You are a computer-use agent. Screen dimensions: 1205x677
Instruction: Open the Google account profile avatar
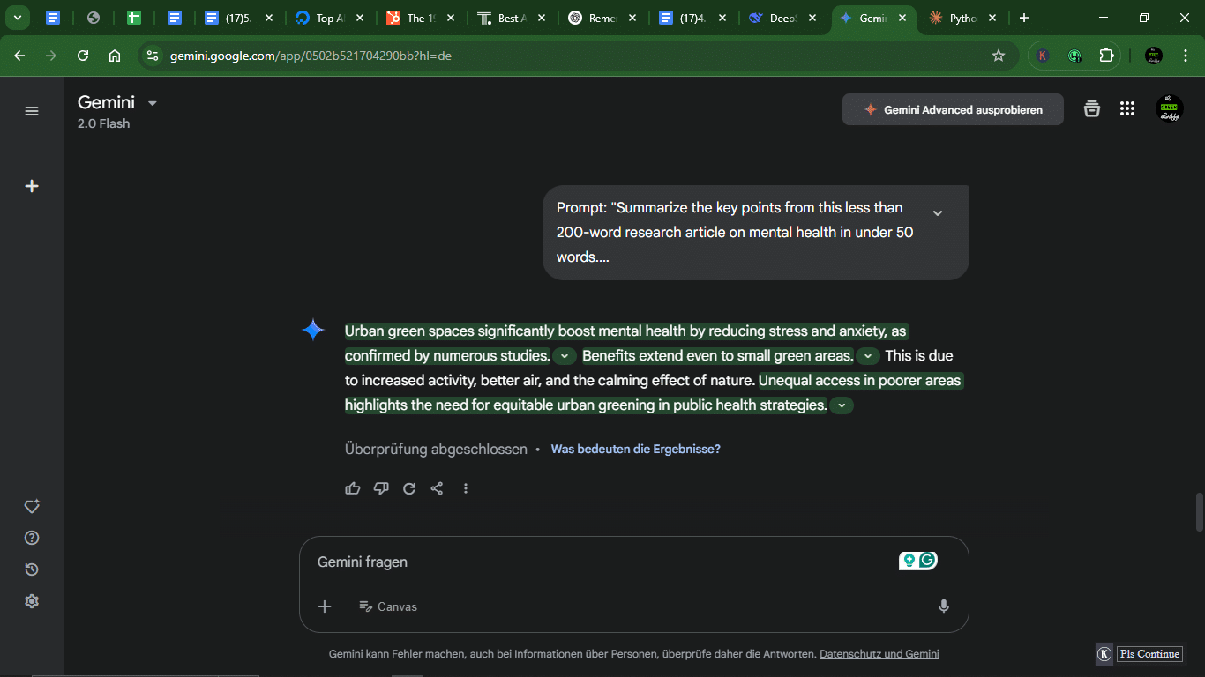pyautogui.click(x=1170, y=108)
